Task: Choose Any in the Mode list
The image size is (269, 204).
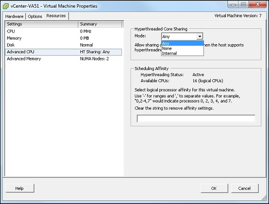Action: [183, 44]
